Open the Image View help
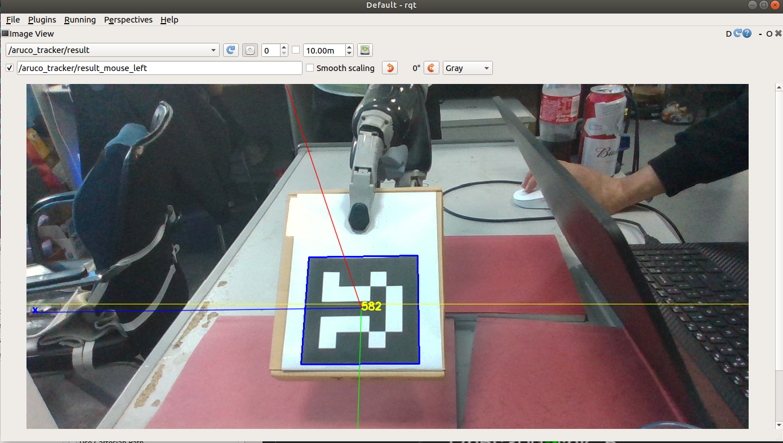Image resolution: width=783 pixels, height=443 pixels. pos(746,34)
